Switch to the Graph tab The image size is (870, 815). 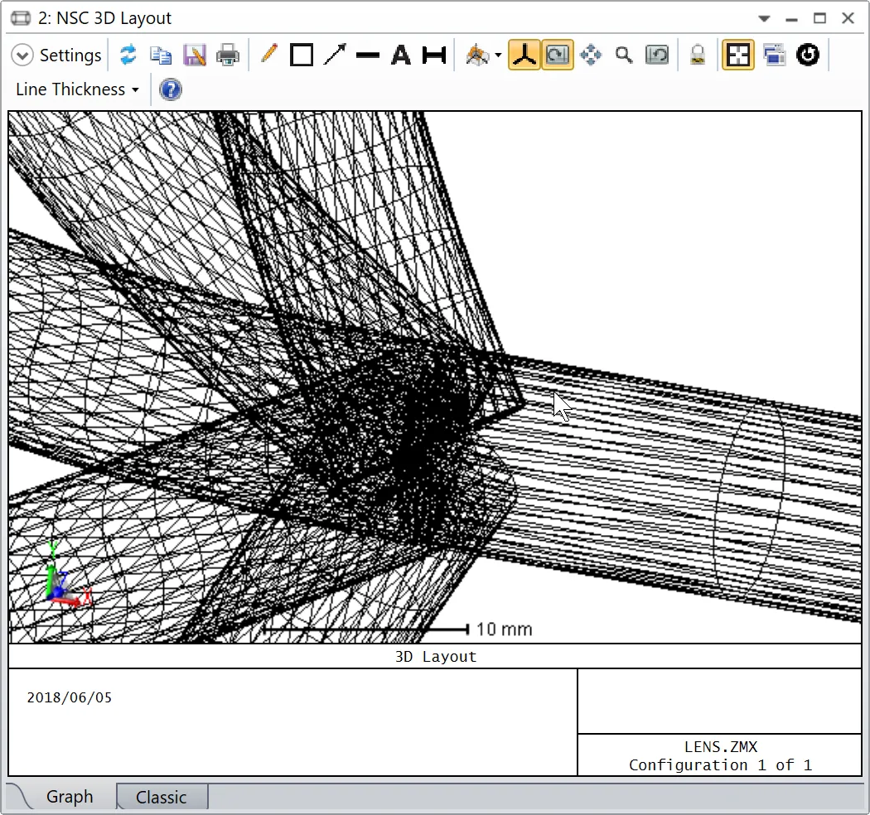click(x=70, y=797)
